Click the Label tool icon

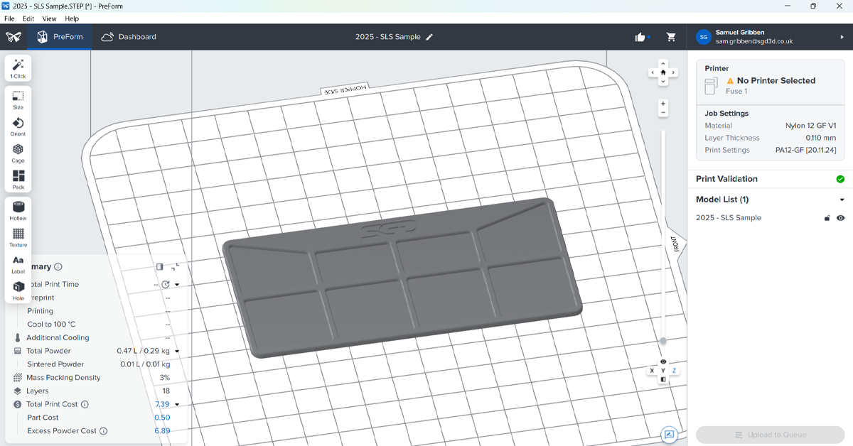[18, 263]
